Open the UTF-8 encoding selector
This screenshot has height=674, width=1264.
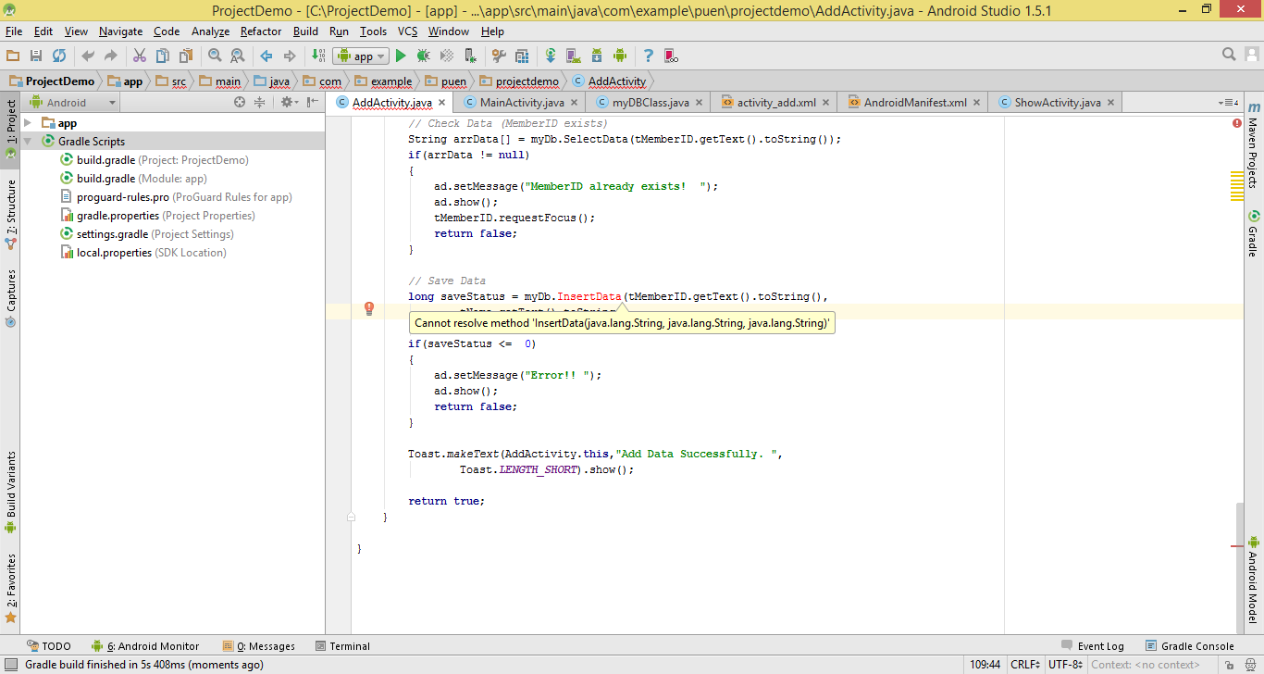[x=1065, y=665]
